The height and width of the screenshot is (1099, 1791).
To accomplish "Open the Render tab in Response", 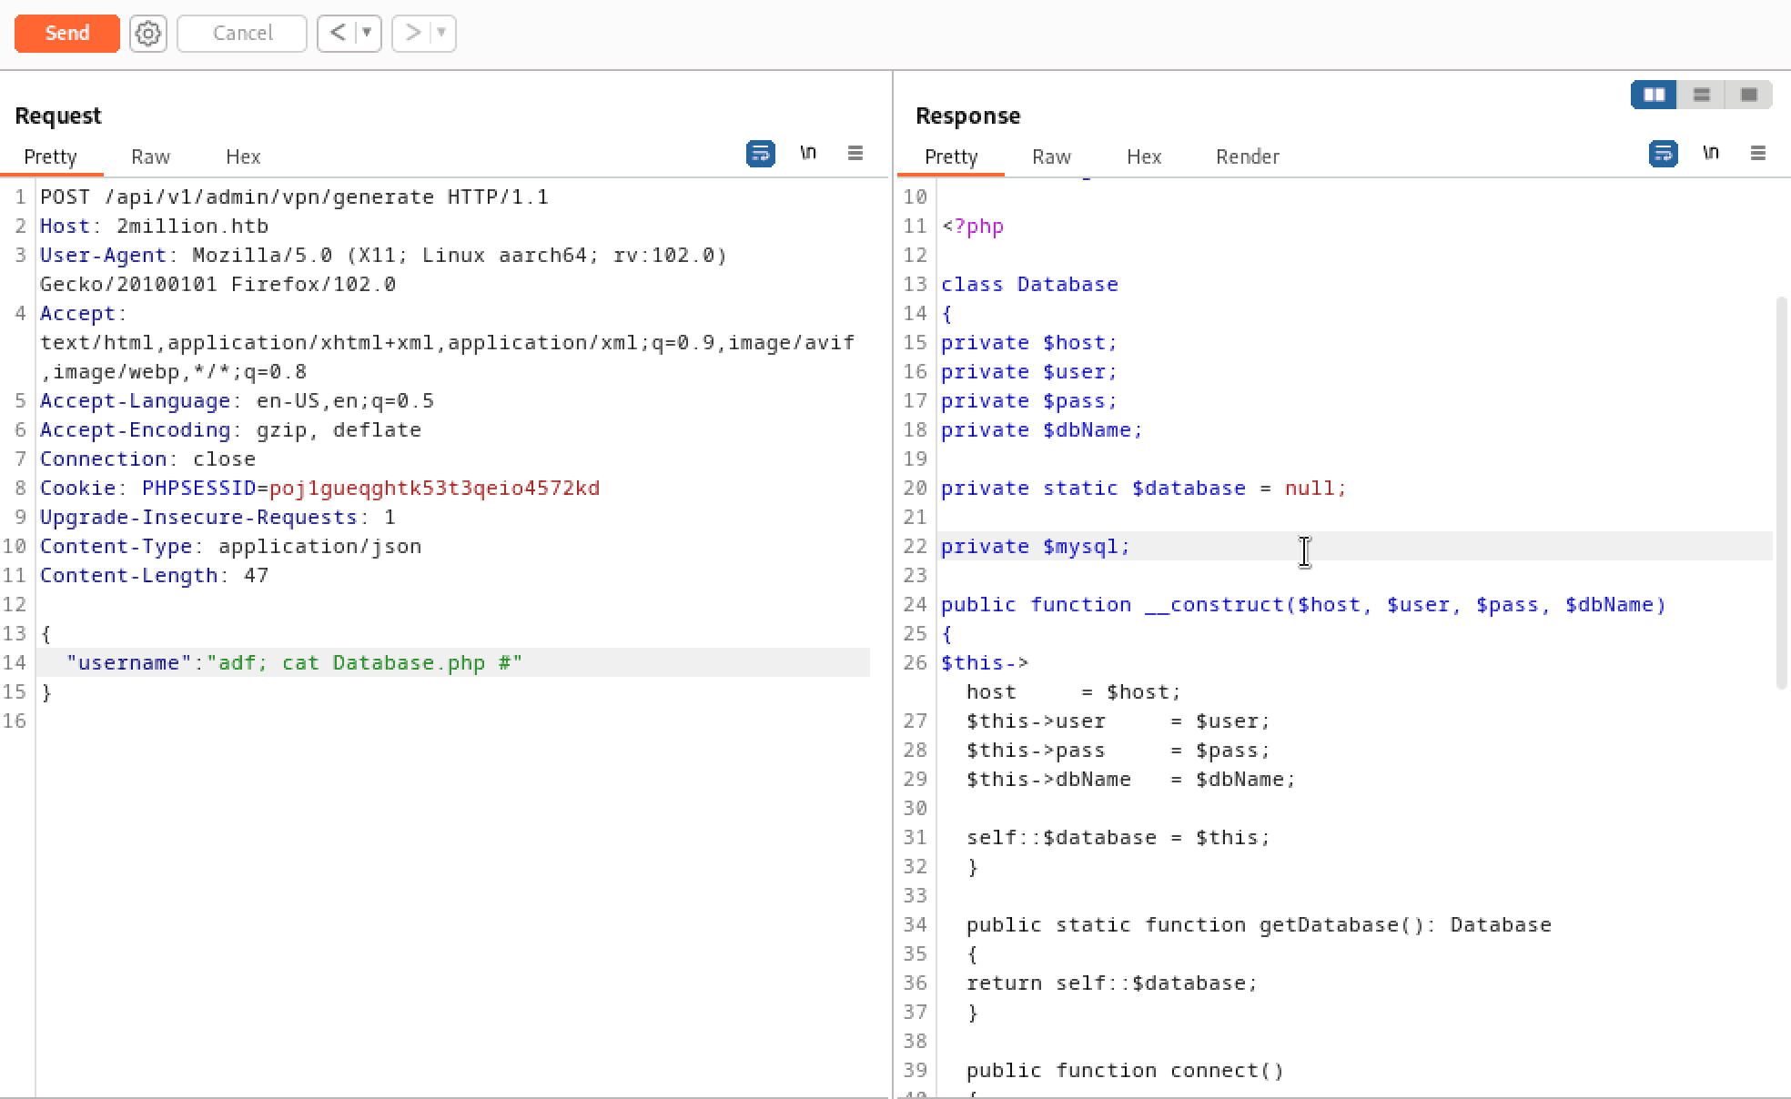I will 1247,156.
